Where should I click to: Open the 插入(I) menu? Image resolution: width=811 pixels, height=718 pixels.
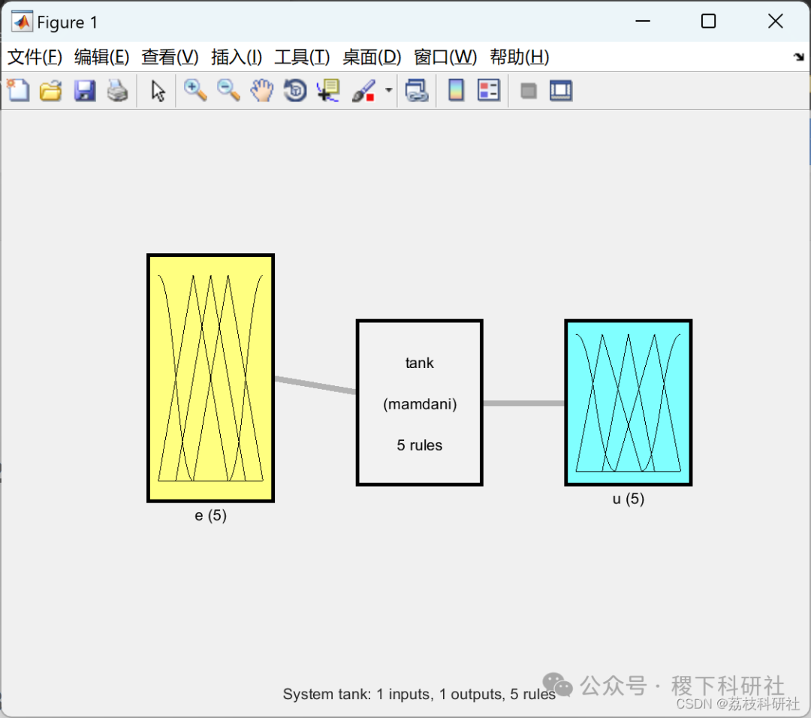coord(237,57)
